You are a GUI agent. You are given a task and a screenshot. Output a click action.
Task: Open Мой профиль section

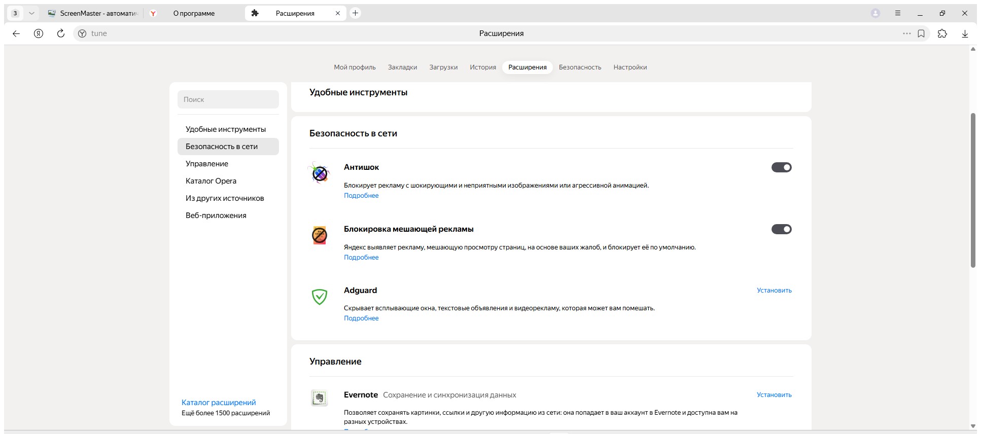pos(355,67)
